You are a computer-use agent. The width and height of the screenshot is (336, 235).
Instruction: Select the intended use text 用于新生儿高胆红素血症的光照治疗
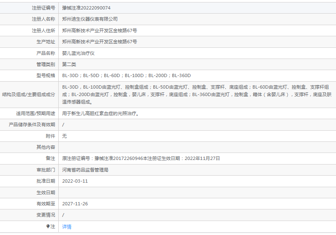(100, 113)
